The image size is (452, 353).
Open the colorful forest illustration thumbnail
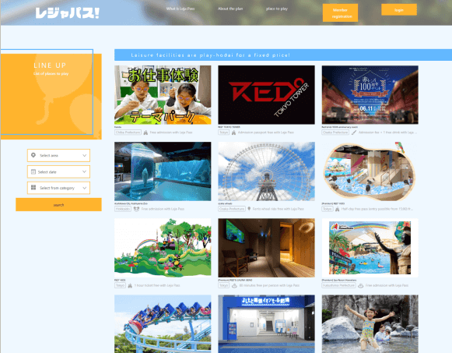(x=163, y=248)
